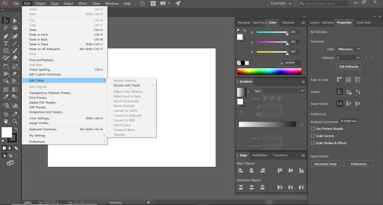Set toolbar fill mode to None

pyautogui.click(x=16, y=148)
